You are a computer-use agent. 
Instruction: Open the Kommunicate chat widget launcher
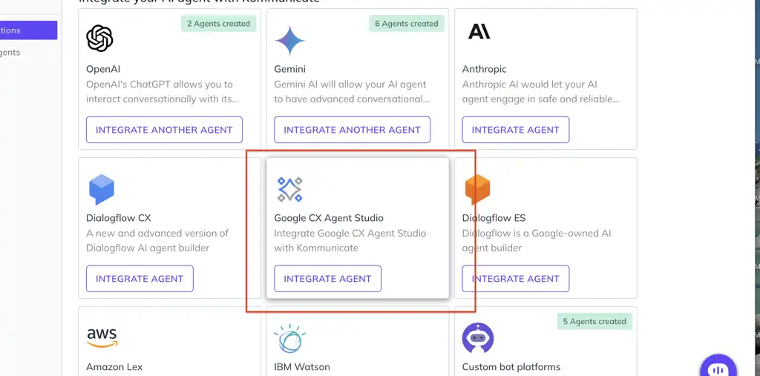pos(718,367)
